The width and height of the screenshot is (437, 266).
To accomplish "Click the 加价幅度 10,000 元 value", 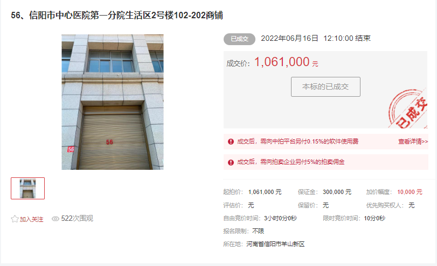I will pyautogui.click(x=410, y=192).
